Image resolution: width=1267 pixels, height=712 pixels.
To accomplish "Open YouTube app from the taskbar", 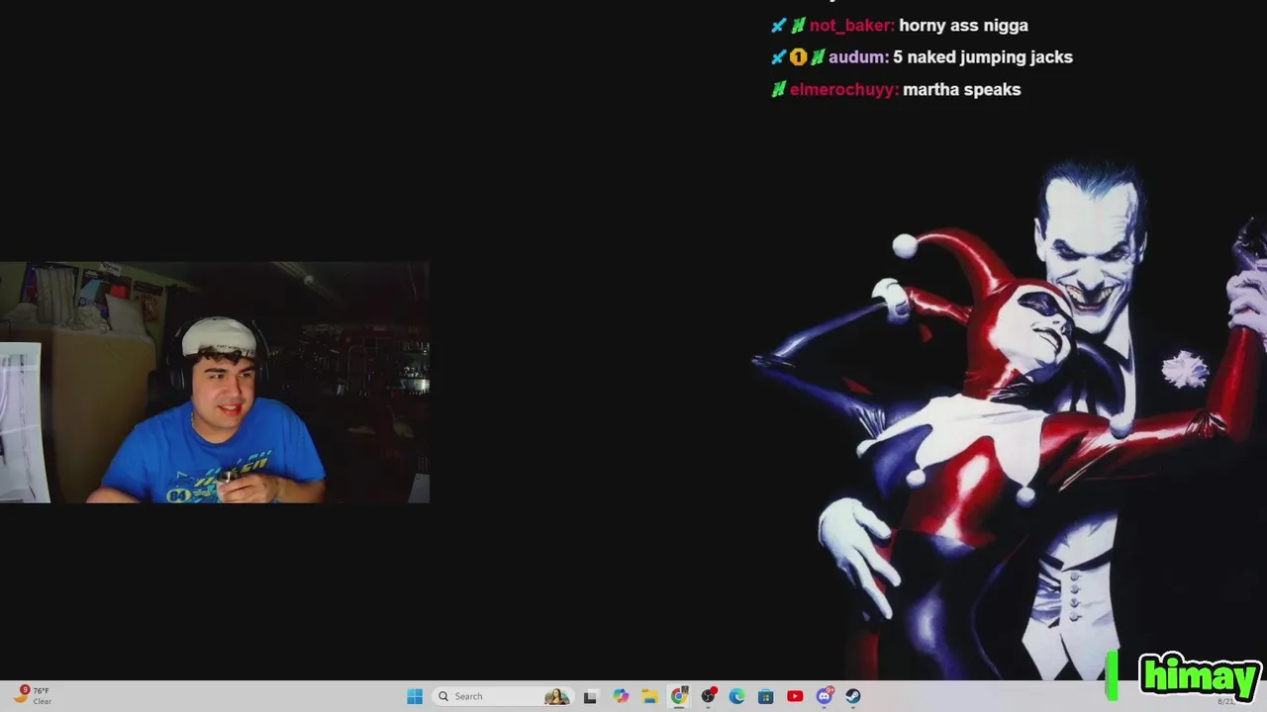I will click(x=795, y=696).
